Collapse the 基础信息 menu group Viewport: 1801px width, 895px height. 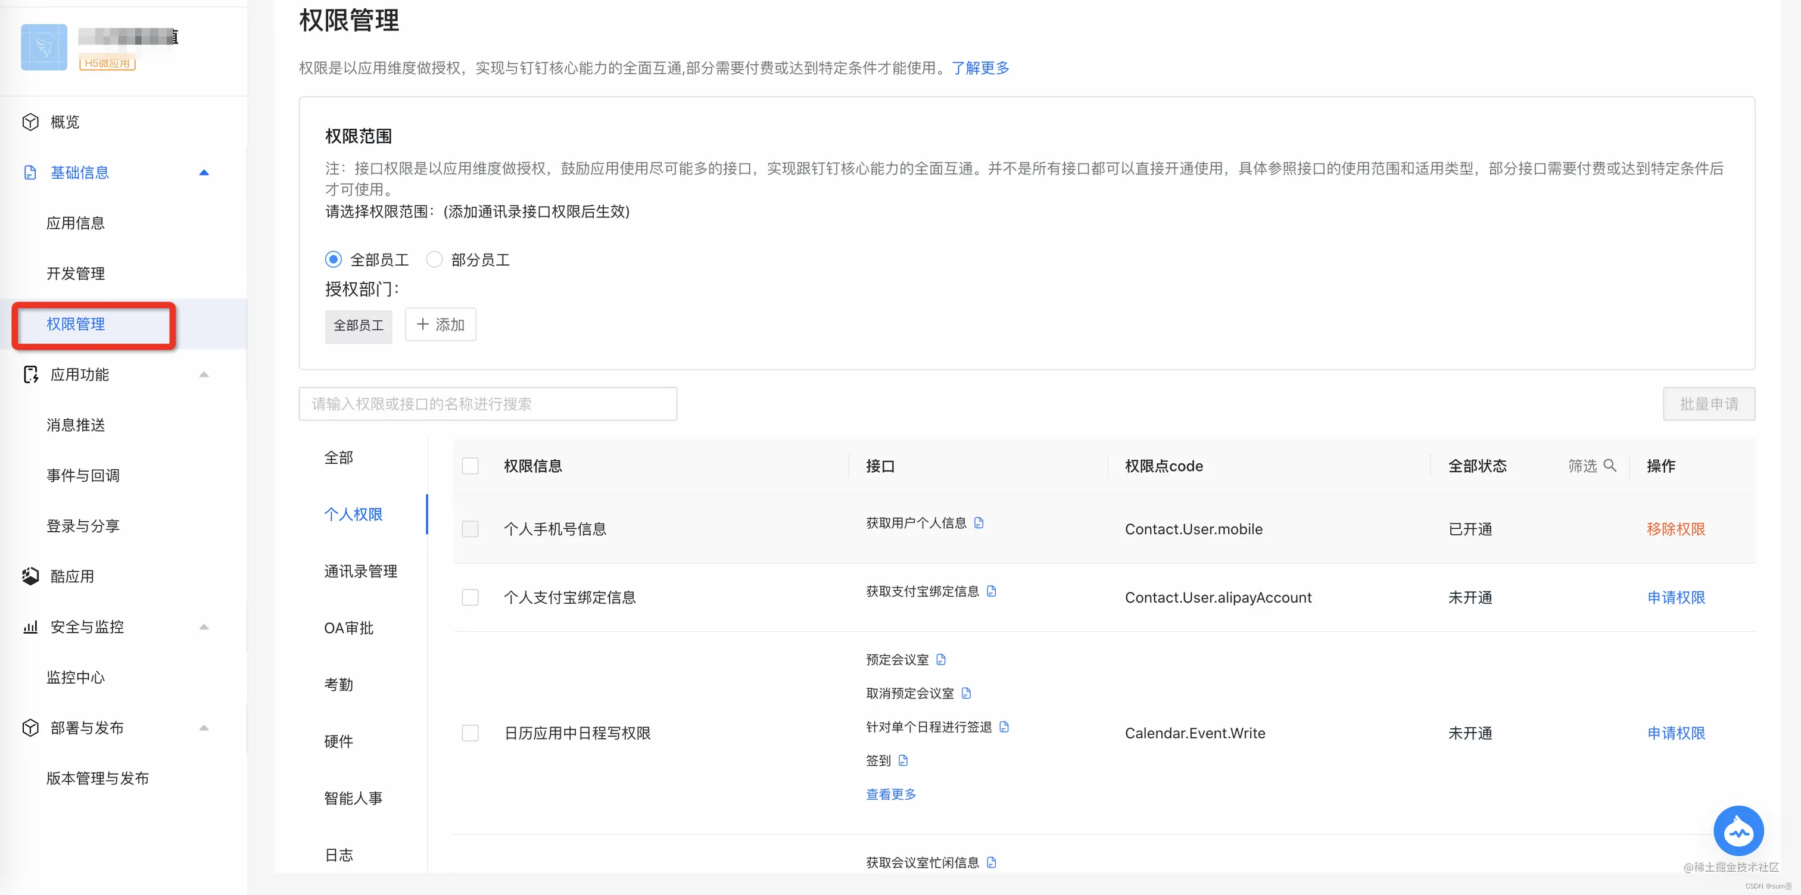204,172
